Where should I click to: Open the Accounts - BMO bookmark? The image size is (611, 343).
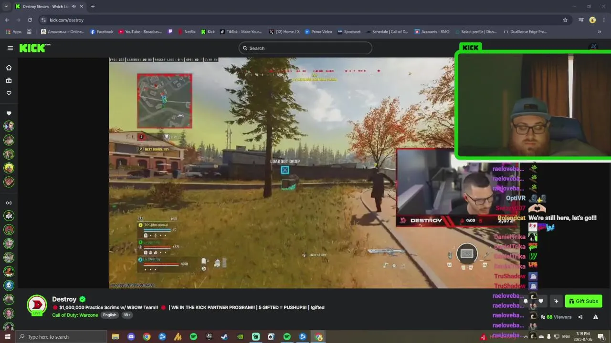pos(432,32)
